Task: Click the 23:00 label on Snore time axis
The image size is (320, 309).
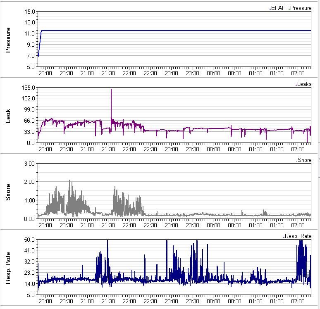Action: (x=171, y=225)
